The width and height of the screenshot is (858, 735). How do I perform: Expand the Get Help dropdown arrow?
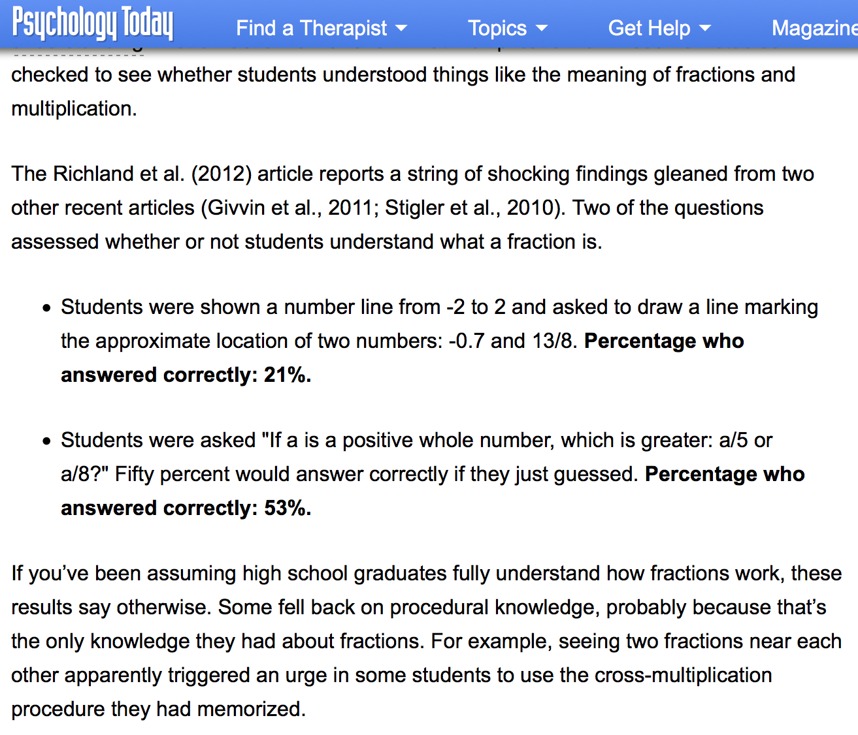705,28
